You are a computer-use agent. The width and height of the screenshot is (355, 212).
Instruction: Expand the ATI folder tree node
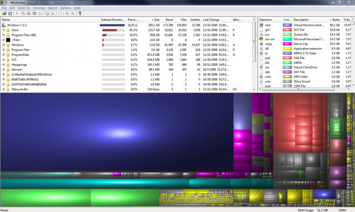click(x=3, y=59)
